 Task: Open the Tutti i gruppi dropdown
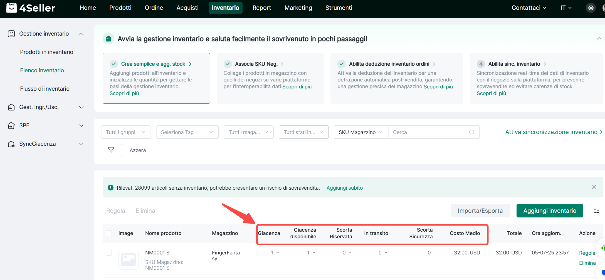(x=126, y=132)
